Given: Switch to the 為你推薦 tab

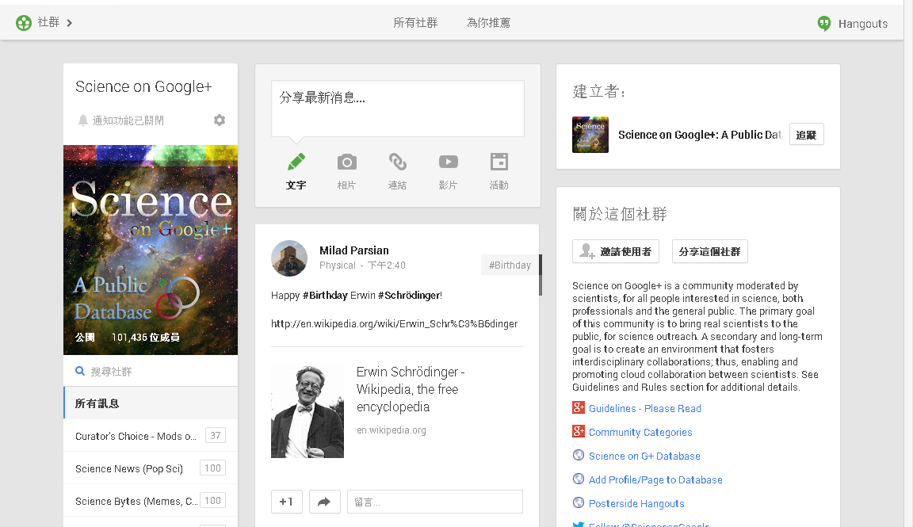Looking at the screenshot, I should pos(488,23).
